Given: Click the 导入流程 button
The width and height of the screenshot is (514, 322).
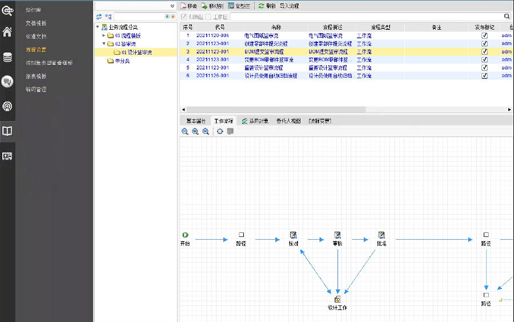Looking at the screenshot, I should click(x=289, y=6).
